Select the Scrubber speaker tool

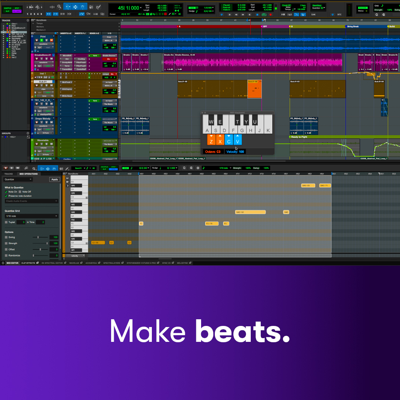[91, 7]
